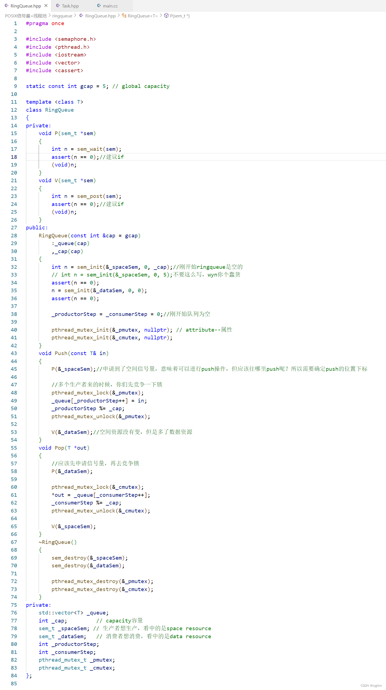Click 'pthread_mutex_lock(&_pmutex);' line
The image size is (386, 690).
(98, 393)
